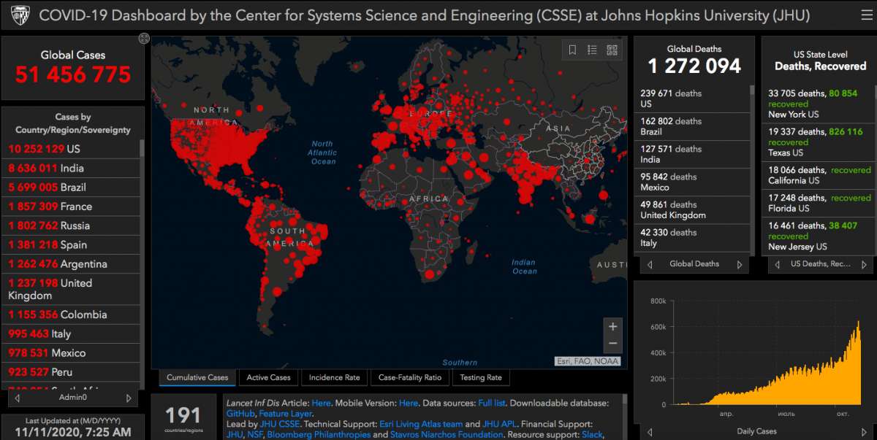
Task: Select the '162 802 deaths Brazil' entry
Action: (692, 126)
